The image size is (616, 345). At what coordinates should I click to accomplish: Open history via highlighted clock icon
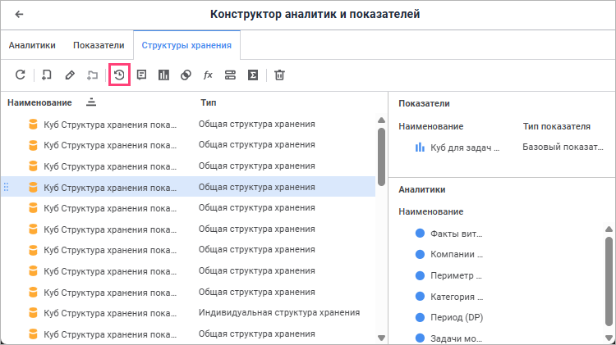pyautogui.click(x=120, y=75)
